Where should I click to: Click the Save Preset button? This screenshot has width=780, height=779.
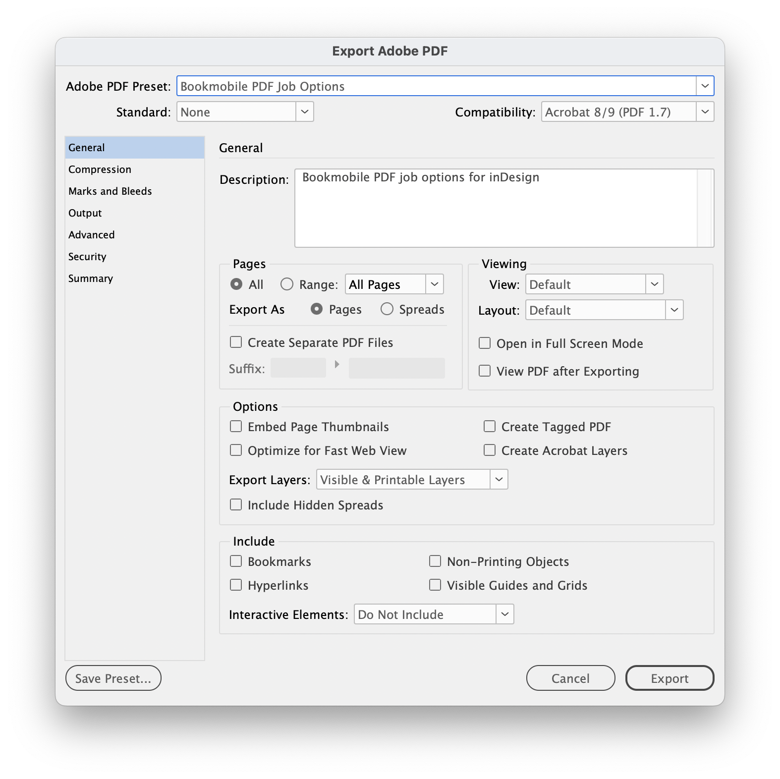113,678
